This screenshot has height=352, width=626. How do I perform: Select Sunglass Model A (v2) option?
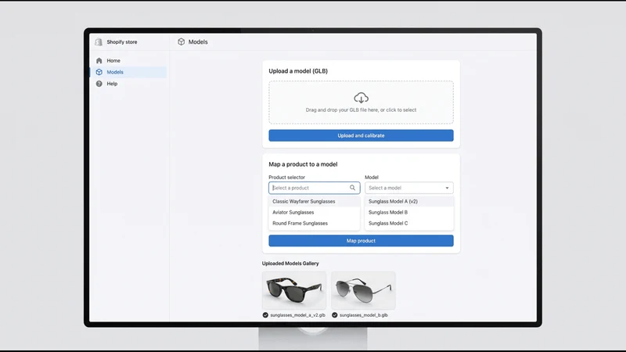click(408, 201)
